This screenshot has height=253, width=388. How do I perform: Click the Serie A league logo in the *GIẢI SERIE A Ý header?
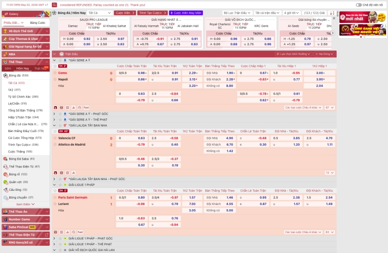click(65, 60)
